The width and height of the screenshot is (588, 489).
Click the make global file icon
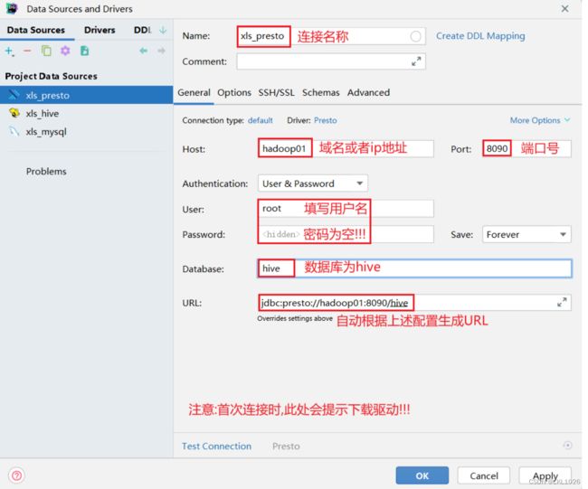pyautogui.click(x=82, y=52)
